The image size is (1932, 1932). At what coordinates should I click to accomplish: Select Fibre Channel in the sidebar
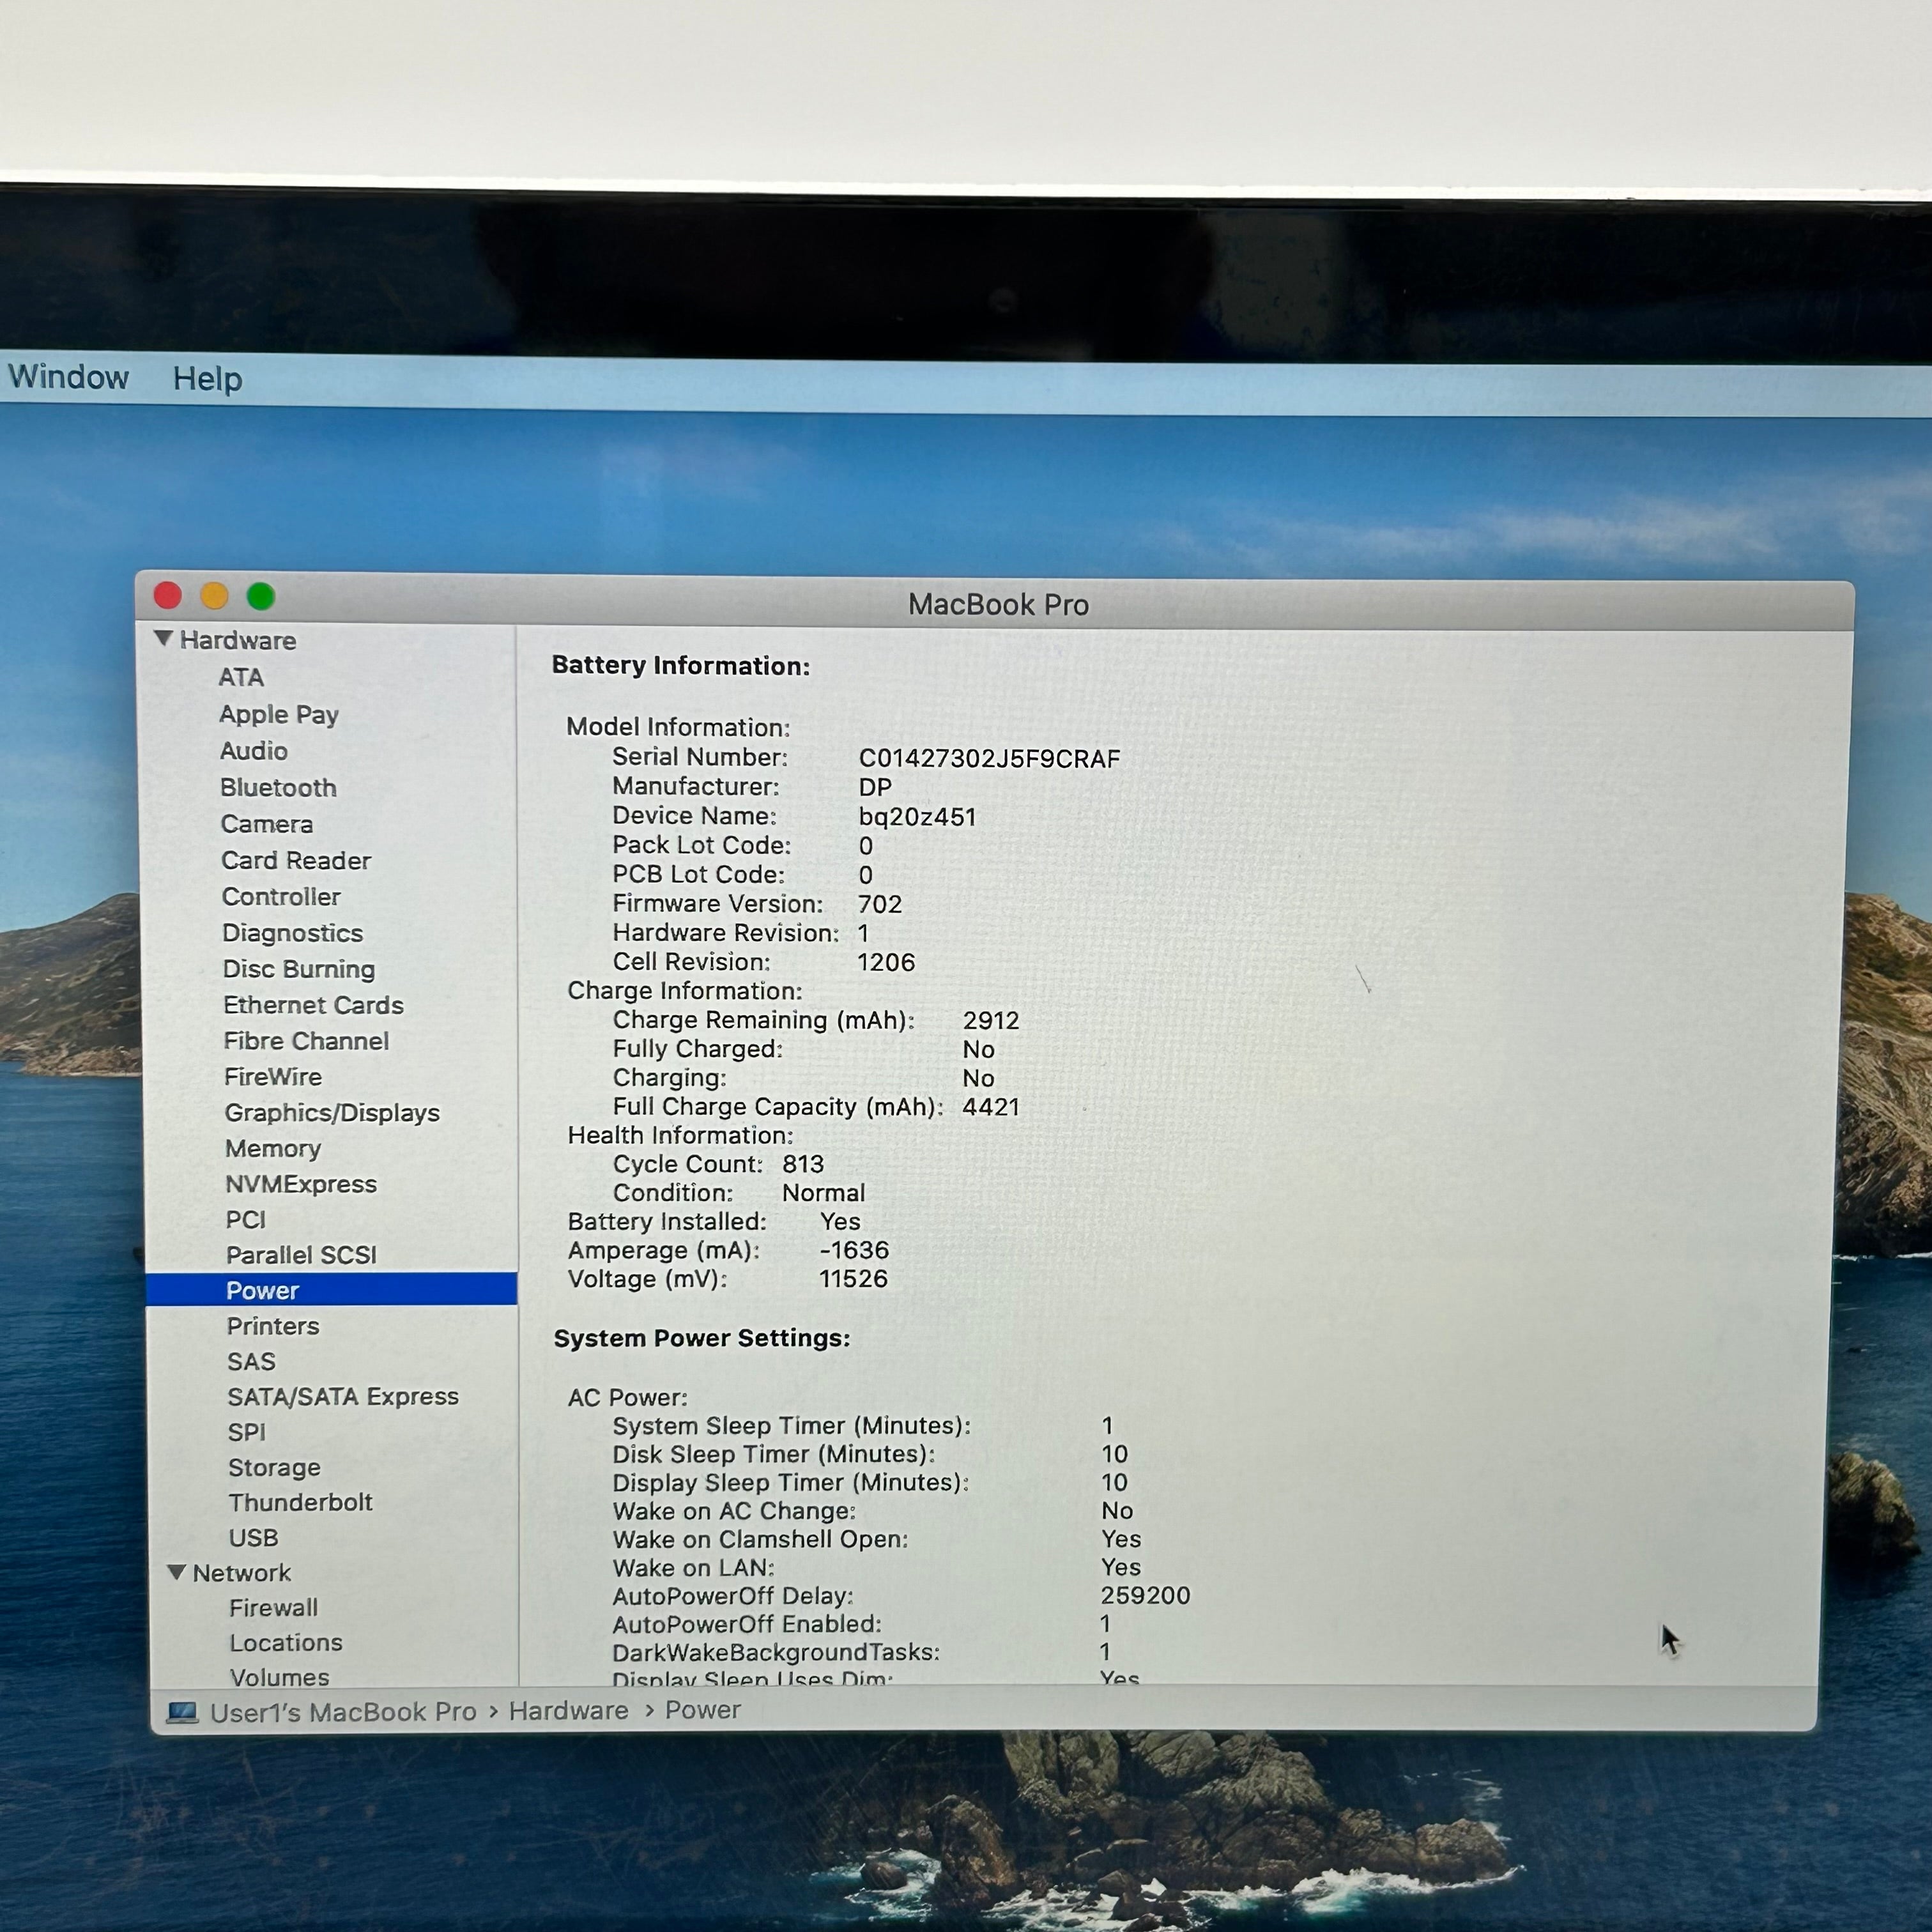tap(306, 1041)
